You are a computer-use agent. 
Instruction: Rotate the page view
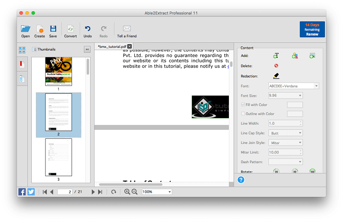[114, 192]
